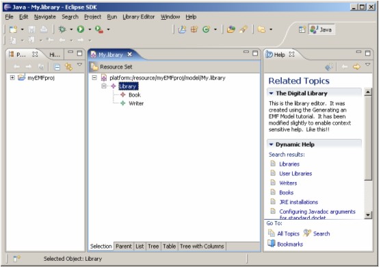Select the Java perspective button
379x267 pixels.
(x=322, y=29)
